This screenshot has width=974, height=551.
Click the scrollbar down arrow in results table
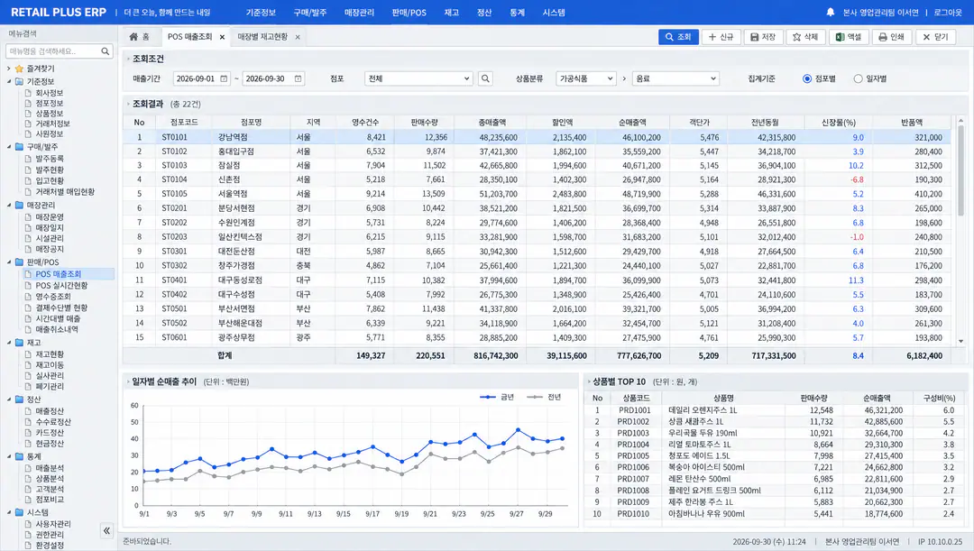[x=961, y=341]
